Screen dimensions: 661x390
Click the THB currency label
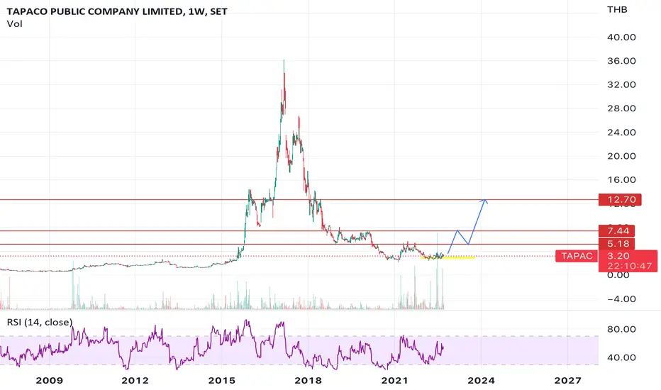tap(617, 9)
